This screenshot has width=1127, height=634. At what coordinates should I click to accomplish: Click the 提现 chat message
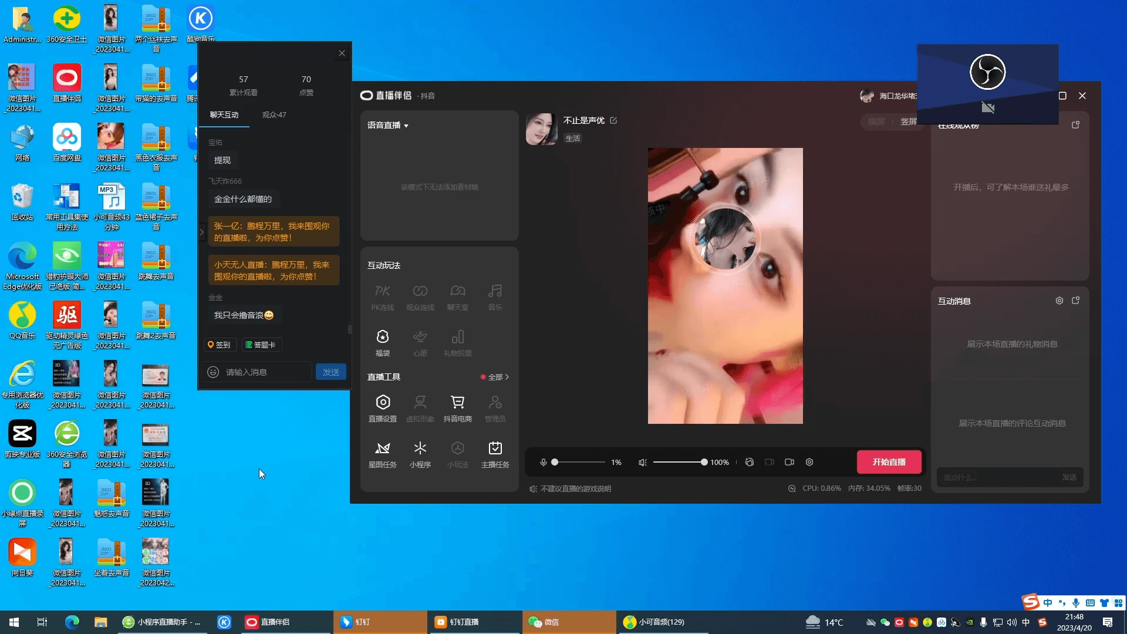click(222, 160)
